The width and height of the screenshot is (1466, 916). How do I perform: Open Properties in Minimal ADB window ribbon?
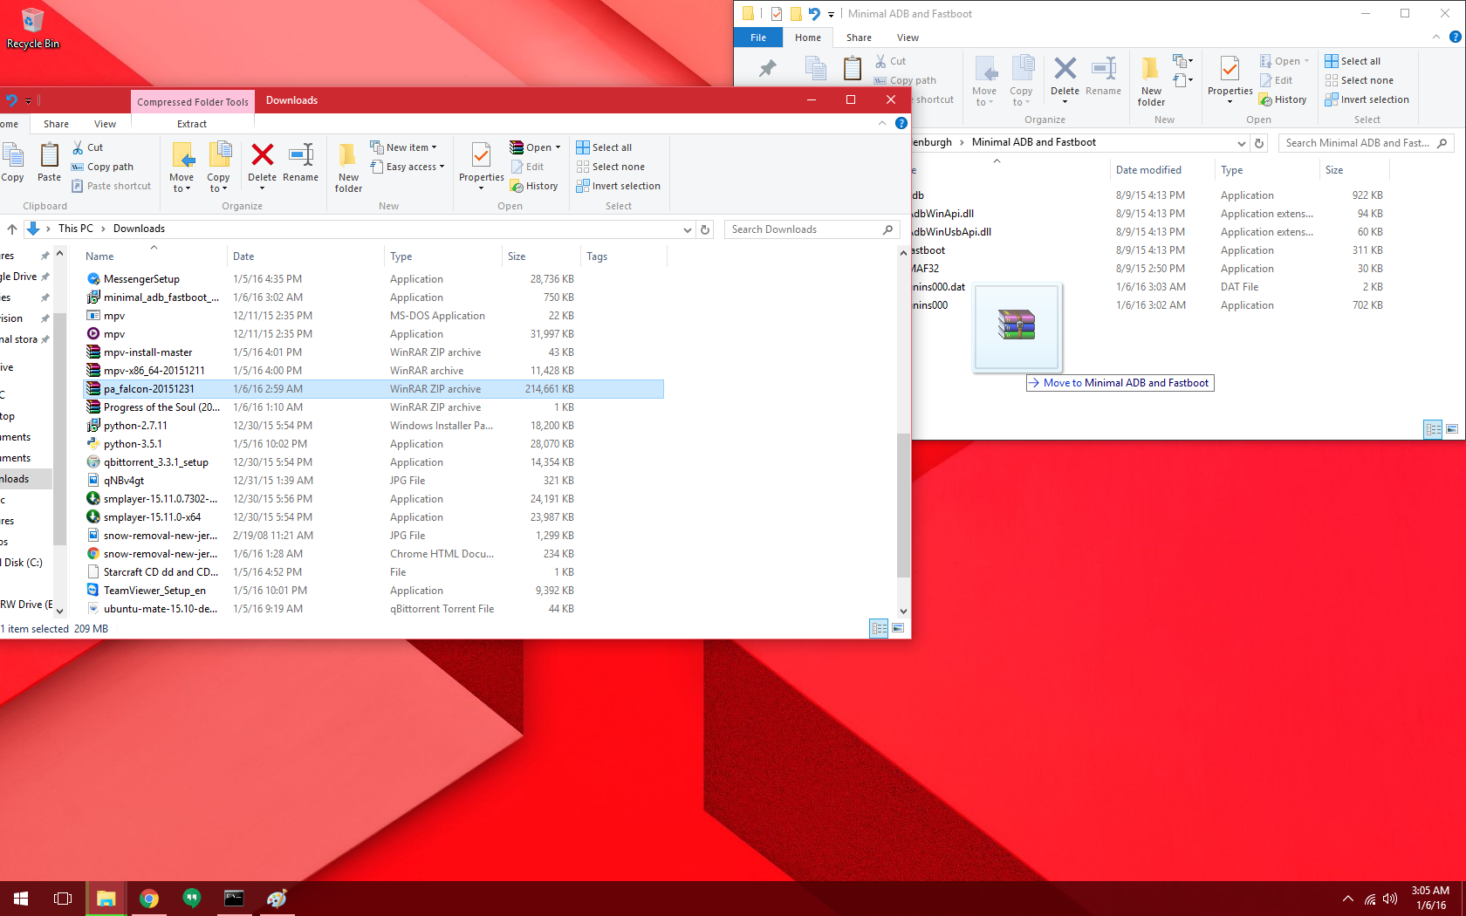1230,80
